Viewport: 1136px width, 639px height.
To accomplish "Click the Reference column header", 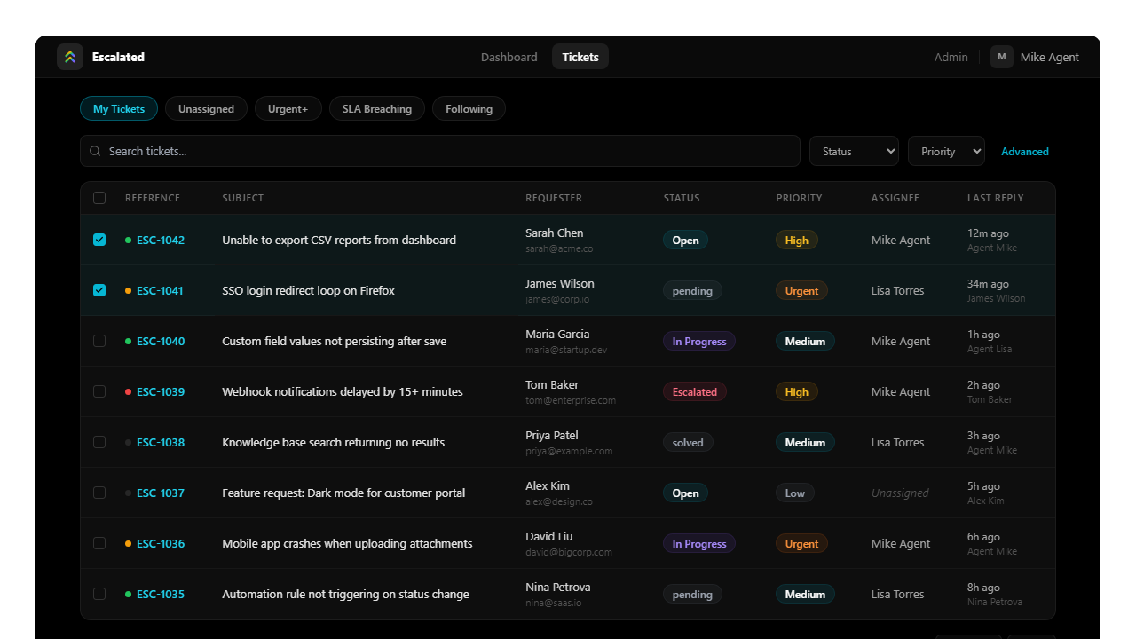I will [153, 198].
